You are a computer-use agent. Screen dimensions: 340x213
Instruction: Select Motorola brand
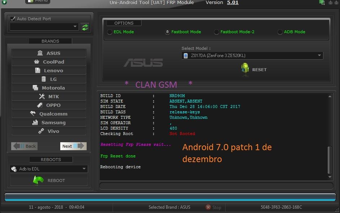(x=49, y=88)
